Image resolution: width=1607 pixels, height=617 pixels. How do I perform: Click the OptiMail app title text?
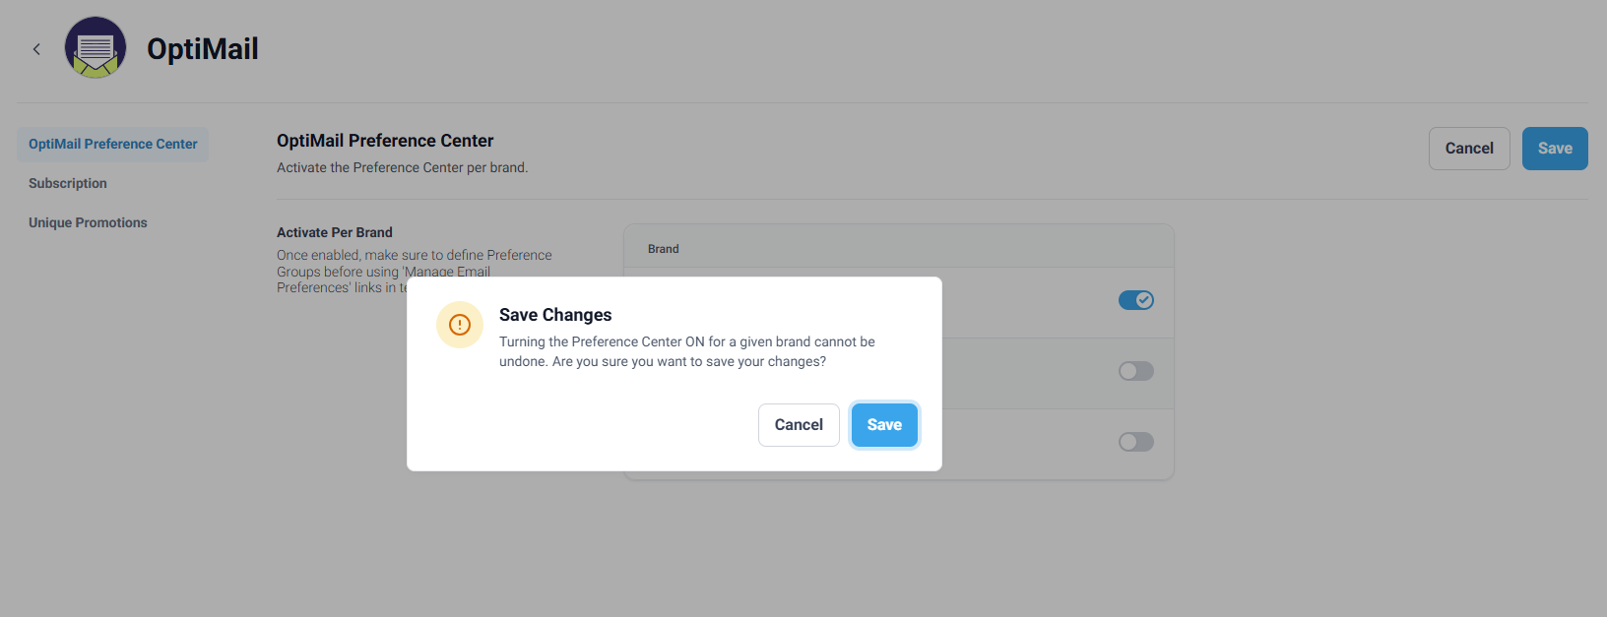coord(203,49)
